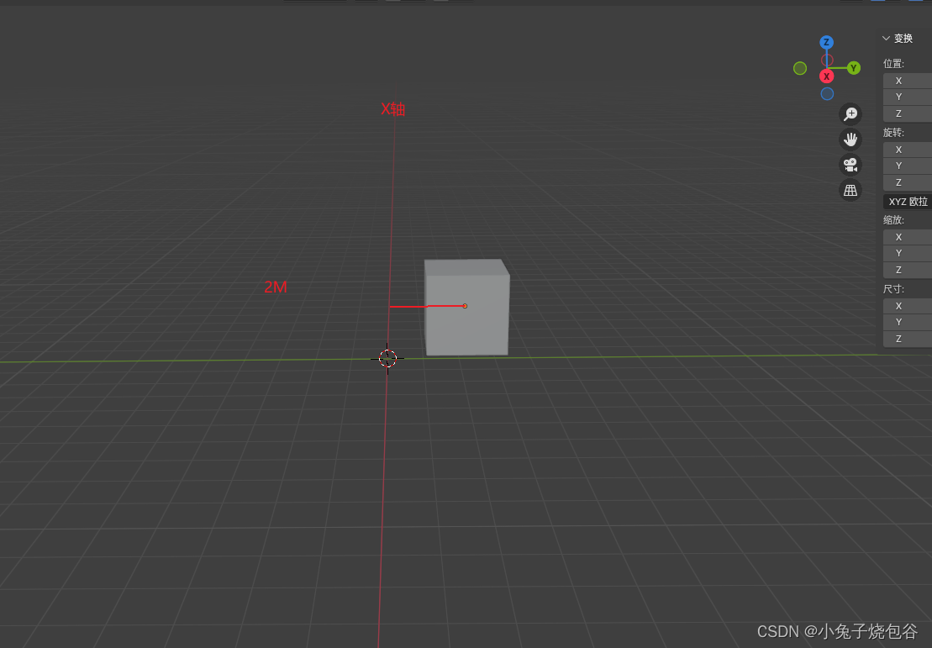Click the 缩放 Y field

(908, 253)
